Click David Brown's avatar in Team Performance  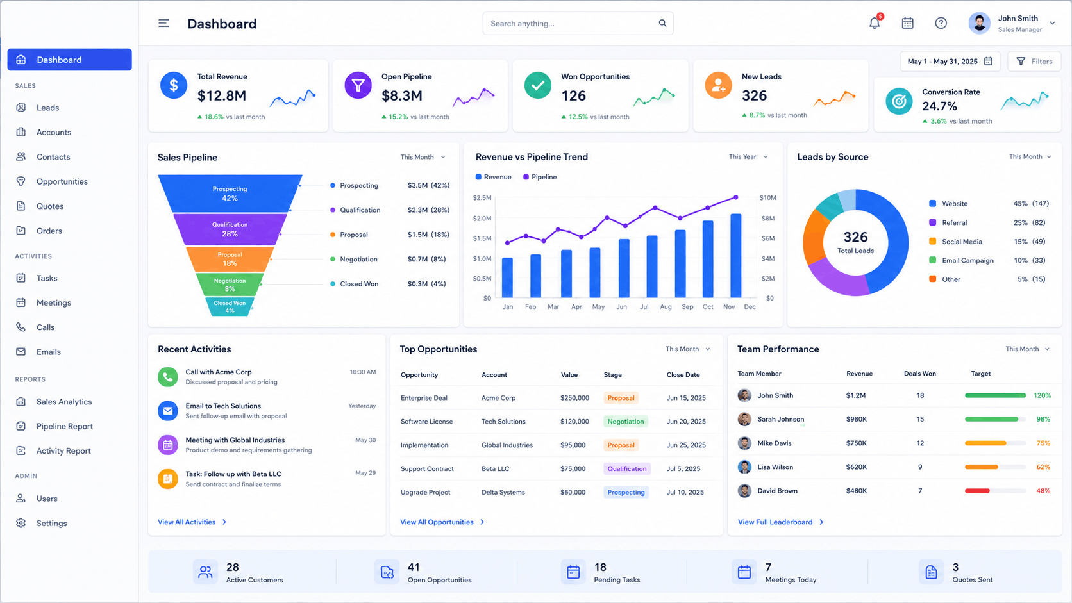[744, 491]
